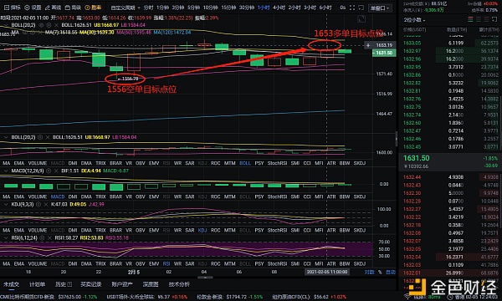Close the KDJ(9,3,3) panel

tap(46, 204)
